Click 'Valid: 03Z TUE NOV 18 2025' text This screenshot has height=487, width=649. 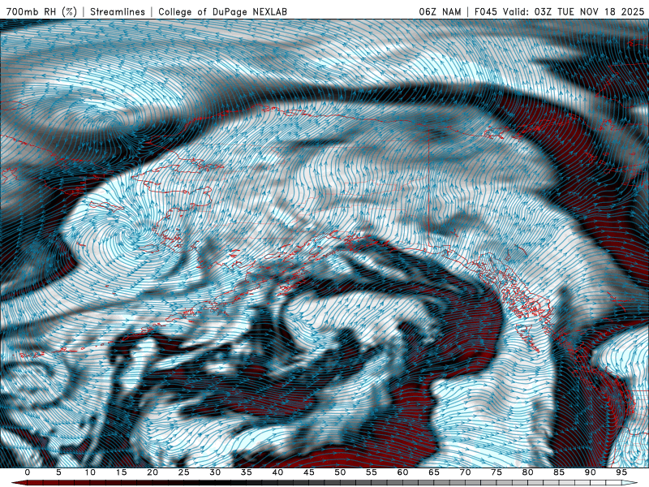(x=574, y=11)
